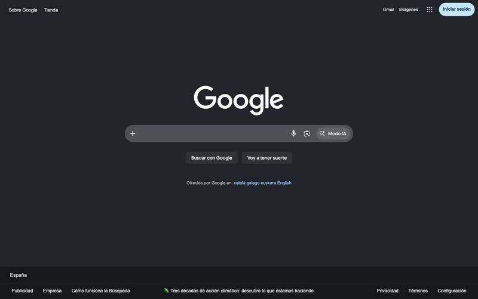Open Configuración footer menu
The height and width of the screenshot is (299, 478).
452,291
